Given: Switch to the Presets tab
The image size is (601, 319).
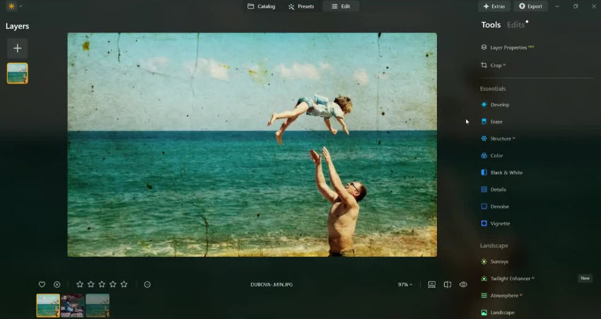Looking at the screenshot, I should (301, 6).
